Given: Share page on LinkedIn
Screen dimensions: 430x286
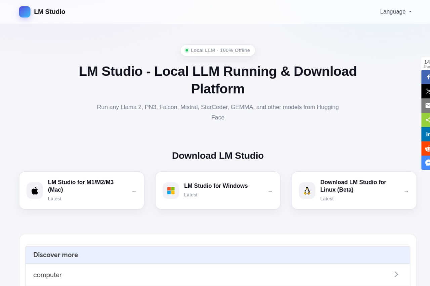Looking at the screenshot, I should [x=426, y=134].
